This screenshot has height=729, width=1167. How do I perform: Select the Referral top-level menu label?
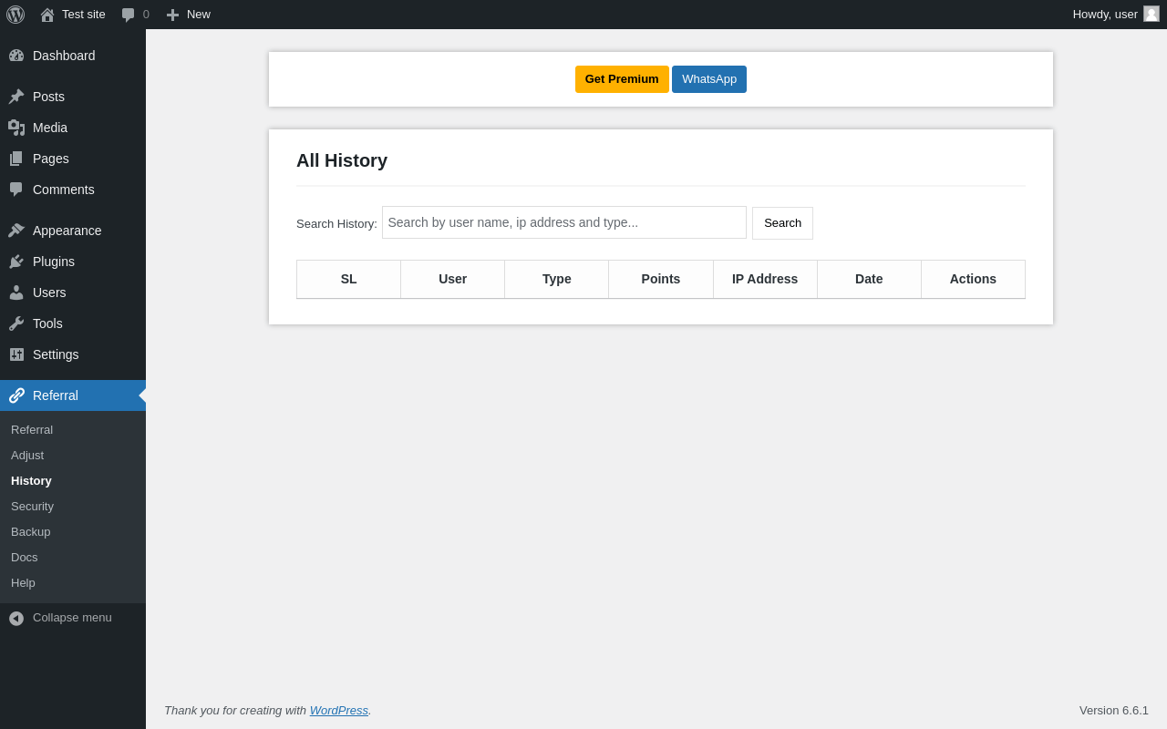coord(56,395)
